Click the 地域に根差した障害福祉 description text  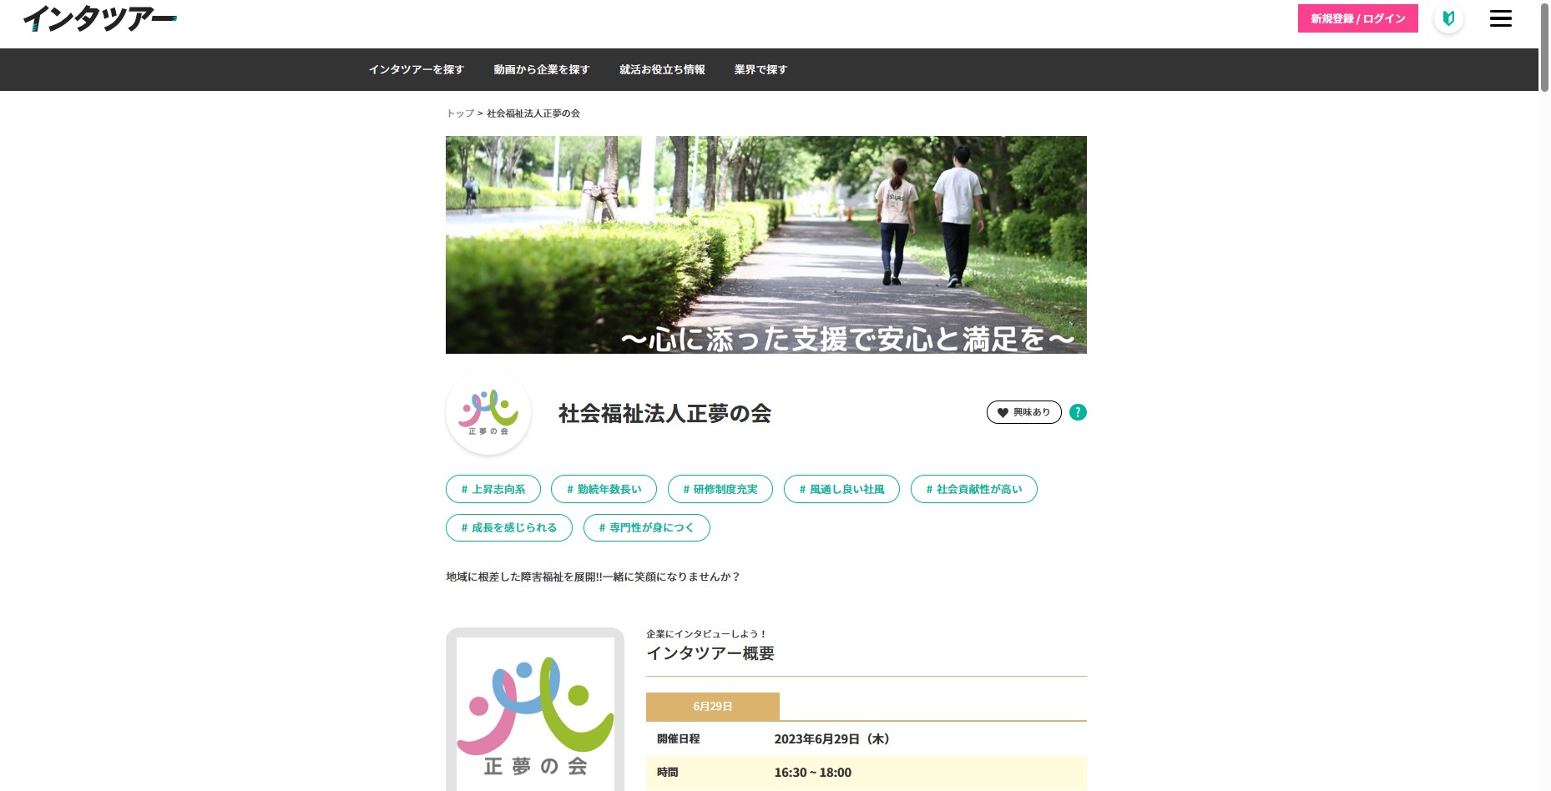[593, 577]
